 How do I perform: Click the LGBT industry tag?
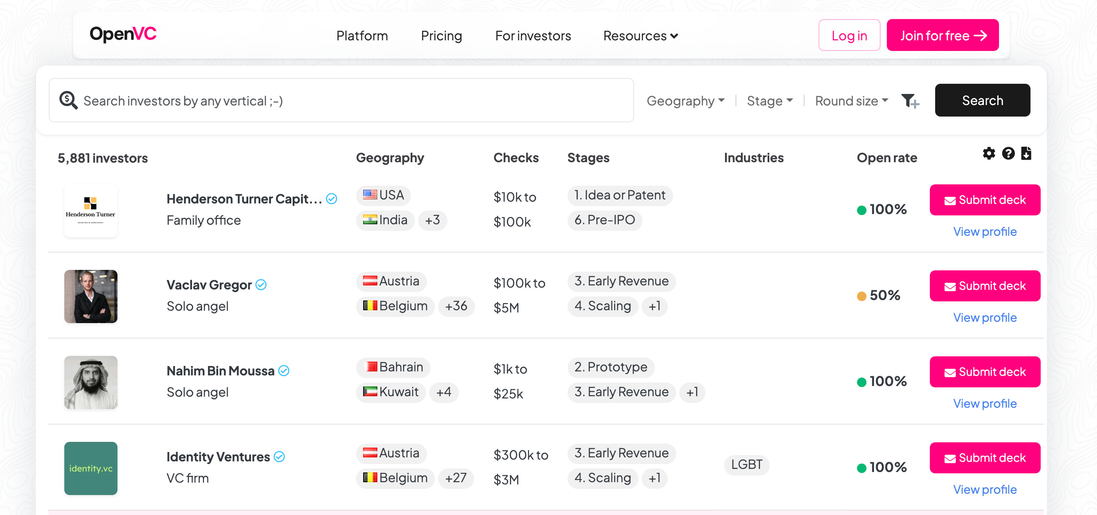pos(747,465)
